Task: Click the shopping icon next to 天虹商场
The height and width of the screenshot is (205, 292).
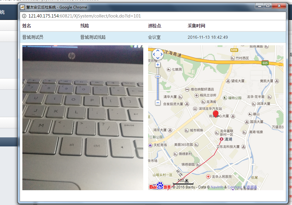Action: tap(150, 145)
